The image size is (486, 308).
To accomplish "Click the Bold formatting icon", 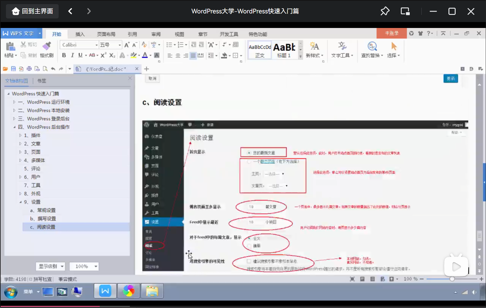I will [64, 55].
